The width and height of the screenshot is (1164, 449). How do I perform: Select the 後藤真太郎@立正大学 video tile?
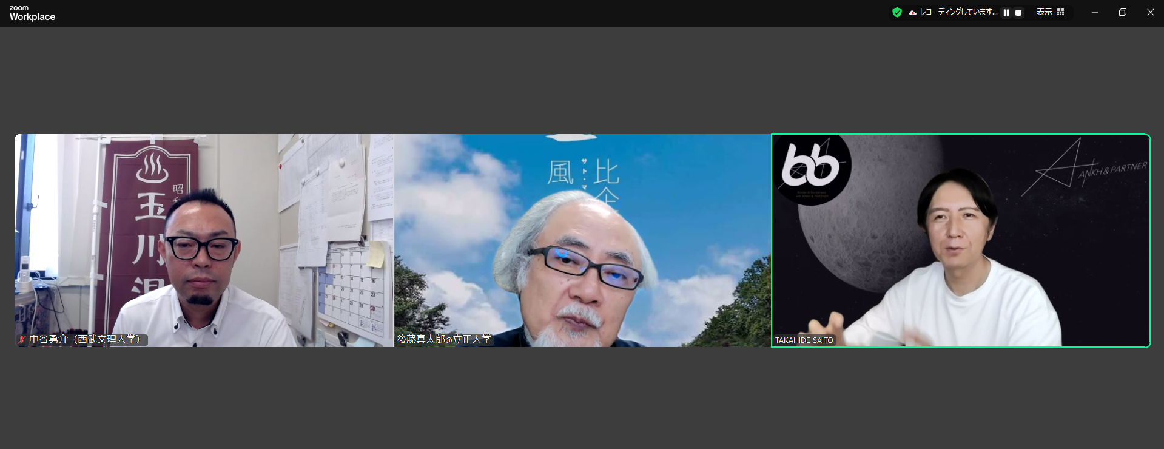click(582, 240)
